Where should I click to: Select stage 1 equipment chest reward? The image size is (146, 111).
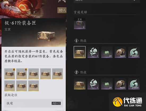pos(80,52)
